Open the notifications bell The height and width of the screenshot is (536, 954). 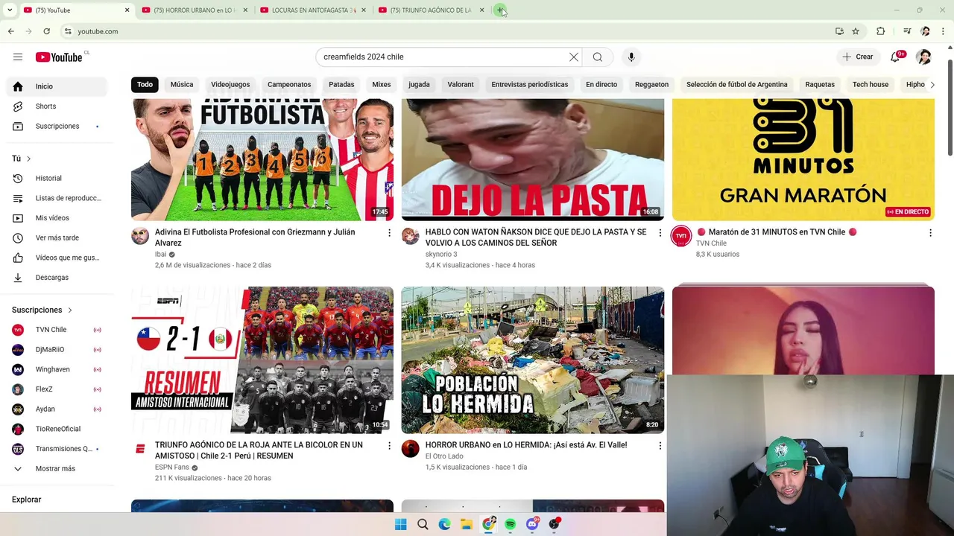(896, 57)
